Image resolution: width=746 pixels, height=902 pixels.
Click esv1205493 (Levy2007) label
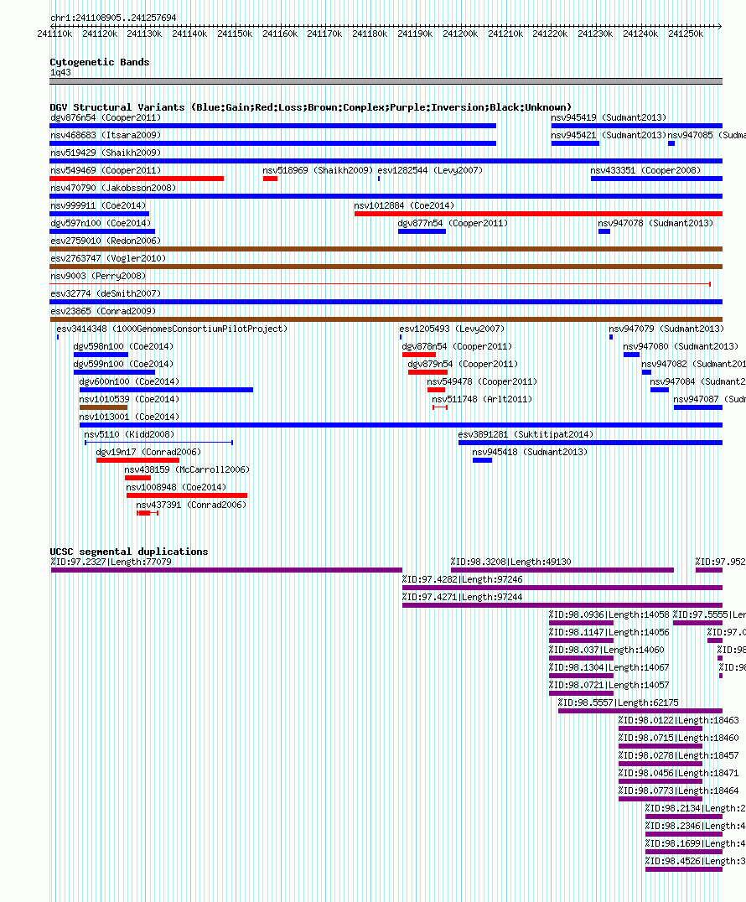pyautogui.click(x=452, y=329)
